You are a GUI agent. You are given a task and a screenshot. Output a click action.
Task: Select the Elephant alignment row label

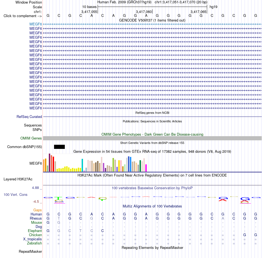(35, 231)
